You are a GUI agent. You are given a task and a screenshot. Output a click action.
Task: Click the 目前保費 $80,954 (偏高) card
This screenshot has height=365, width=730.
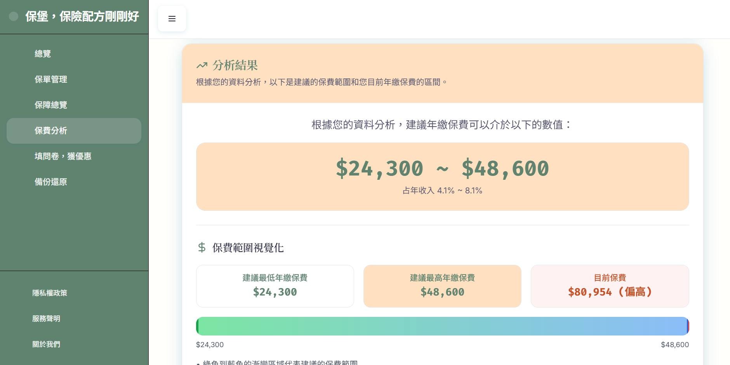click(x=610, y=286)
